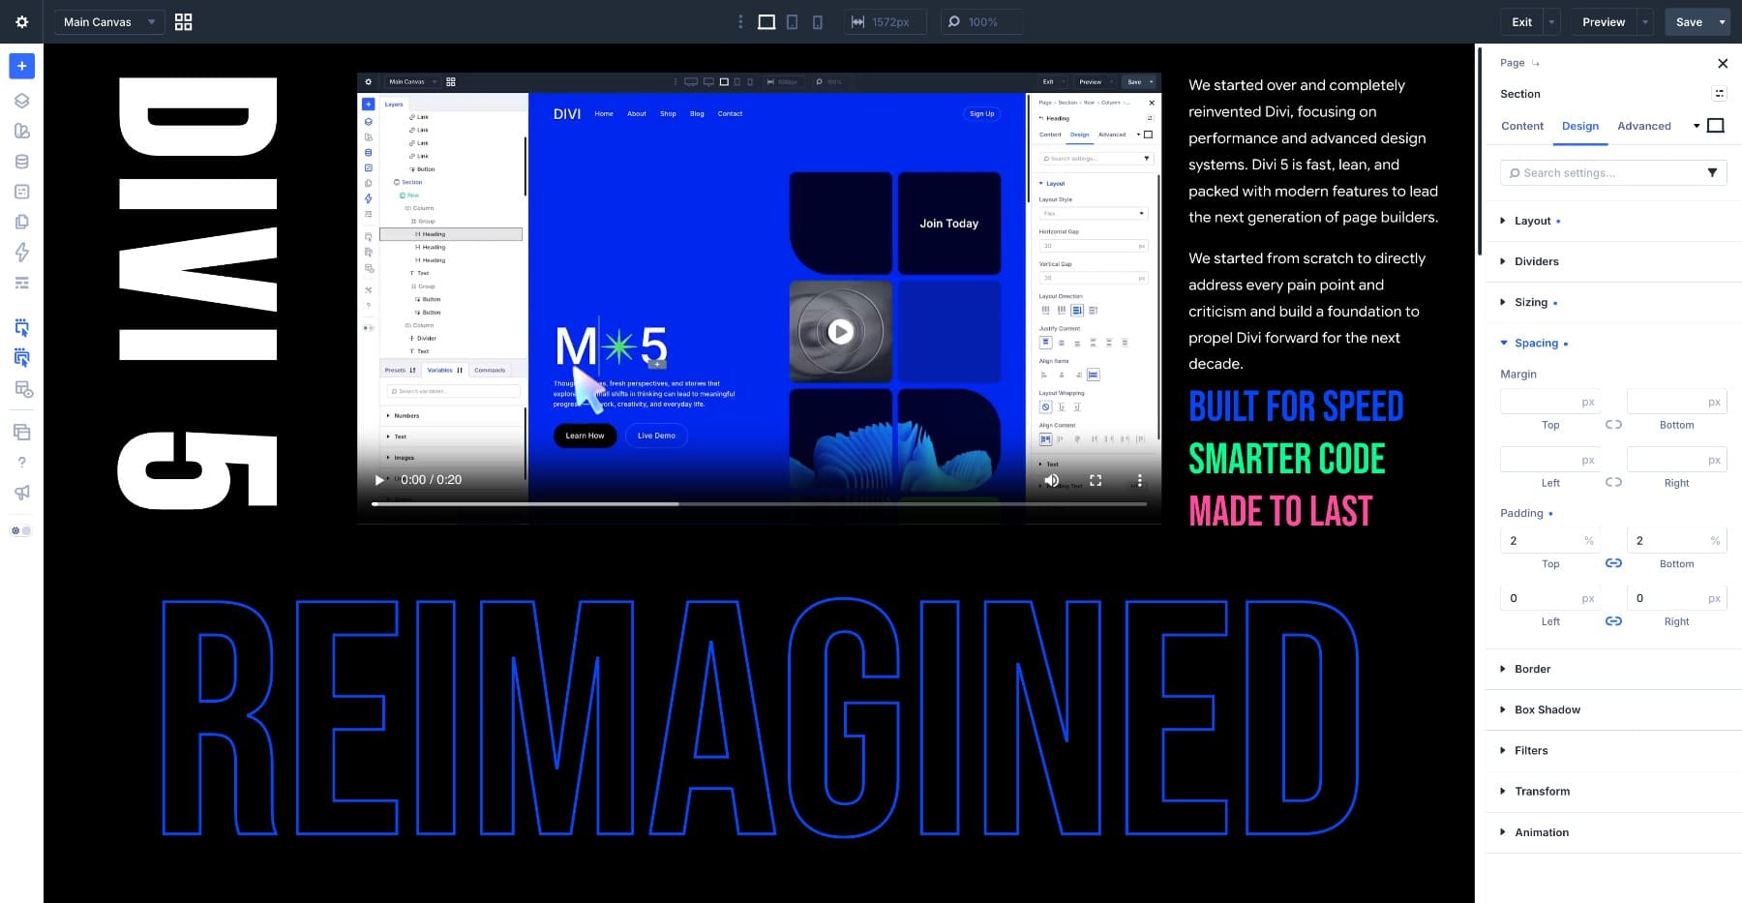Open the Layers stack icon in sidebar
Screen dimensions: 1742x903
point(21,101)
